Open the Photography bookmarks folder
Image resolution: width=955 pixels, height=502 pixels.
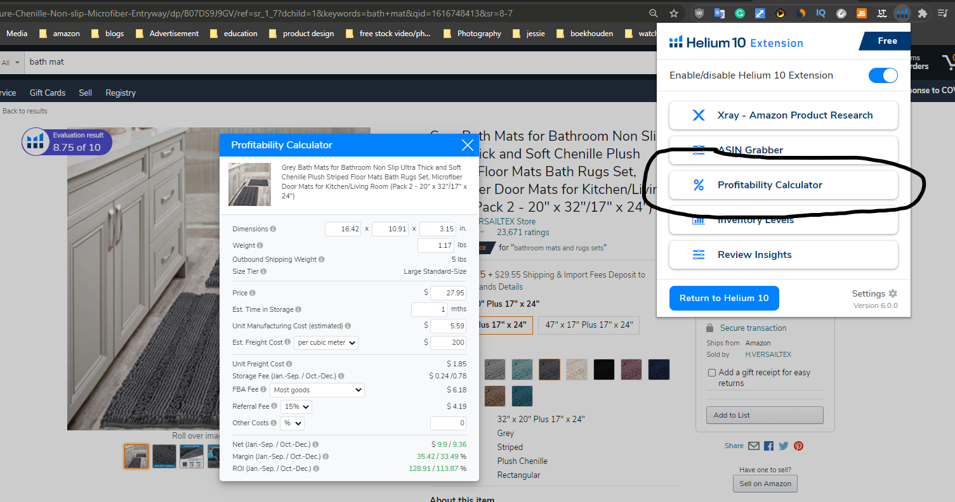tap(472, 34)
